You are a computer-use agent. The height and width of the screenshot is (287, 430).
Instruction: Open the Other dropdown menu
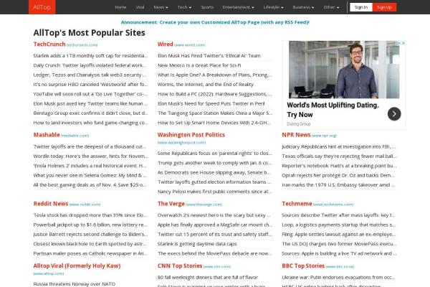(x=331, y=7)
